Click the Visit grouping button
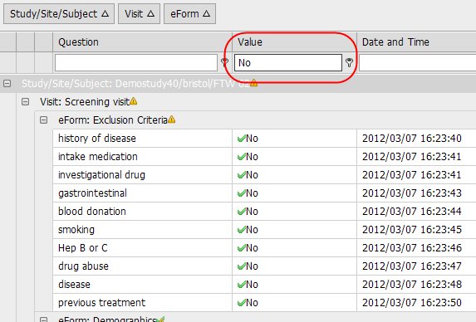The height and width of the screenshot is (322, 476). (139, 13)
